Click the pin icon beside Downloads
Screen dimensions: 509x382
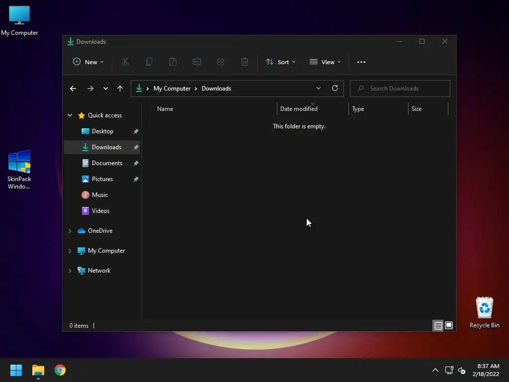click(136, 147)
